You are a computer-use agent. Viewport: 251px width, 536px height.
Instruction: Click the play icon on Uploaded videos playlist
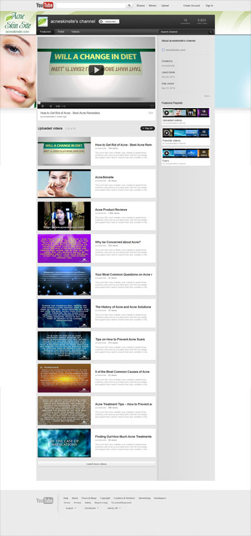[x=166, y=113]
